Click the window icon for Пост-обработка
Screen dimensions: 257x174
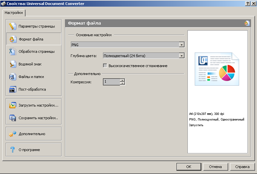[13, 89]
